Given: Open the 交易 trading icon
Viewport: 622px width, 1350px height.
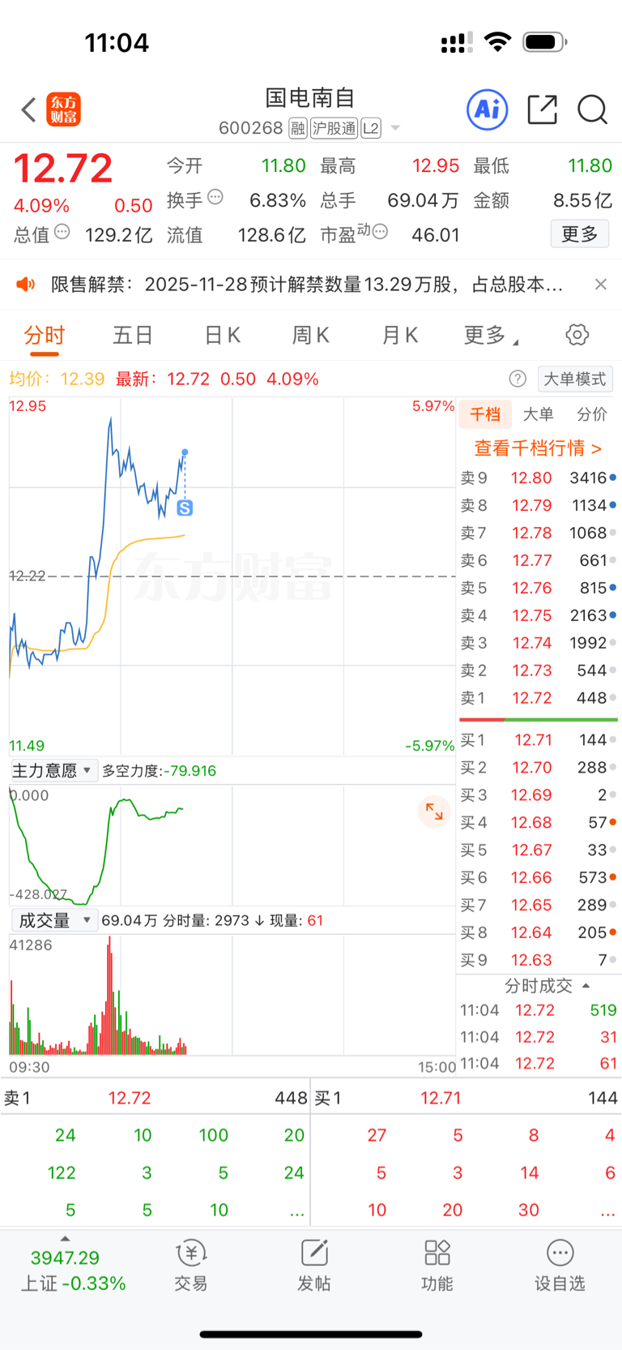Looking at the screenshot, I should (x=191, y=1265).
